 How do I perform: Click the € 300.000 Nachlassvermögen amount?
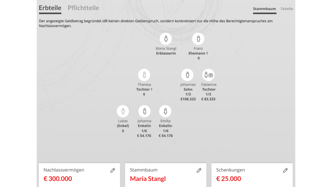click(x=58, y=179)
